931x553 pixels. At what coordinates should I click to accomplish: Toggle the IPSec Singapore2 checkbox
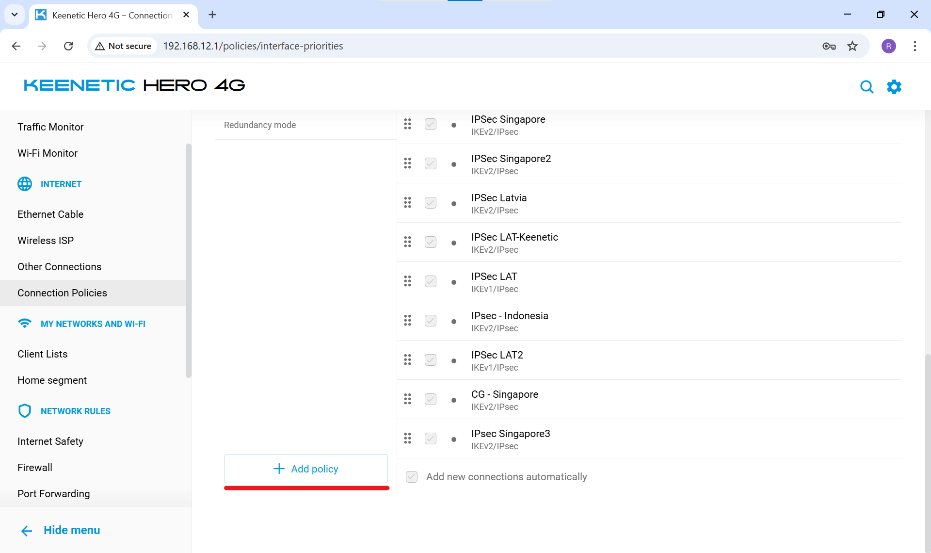tap(430, 163)
